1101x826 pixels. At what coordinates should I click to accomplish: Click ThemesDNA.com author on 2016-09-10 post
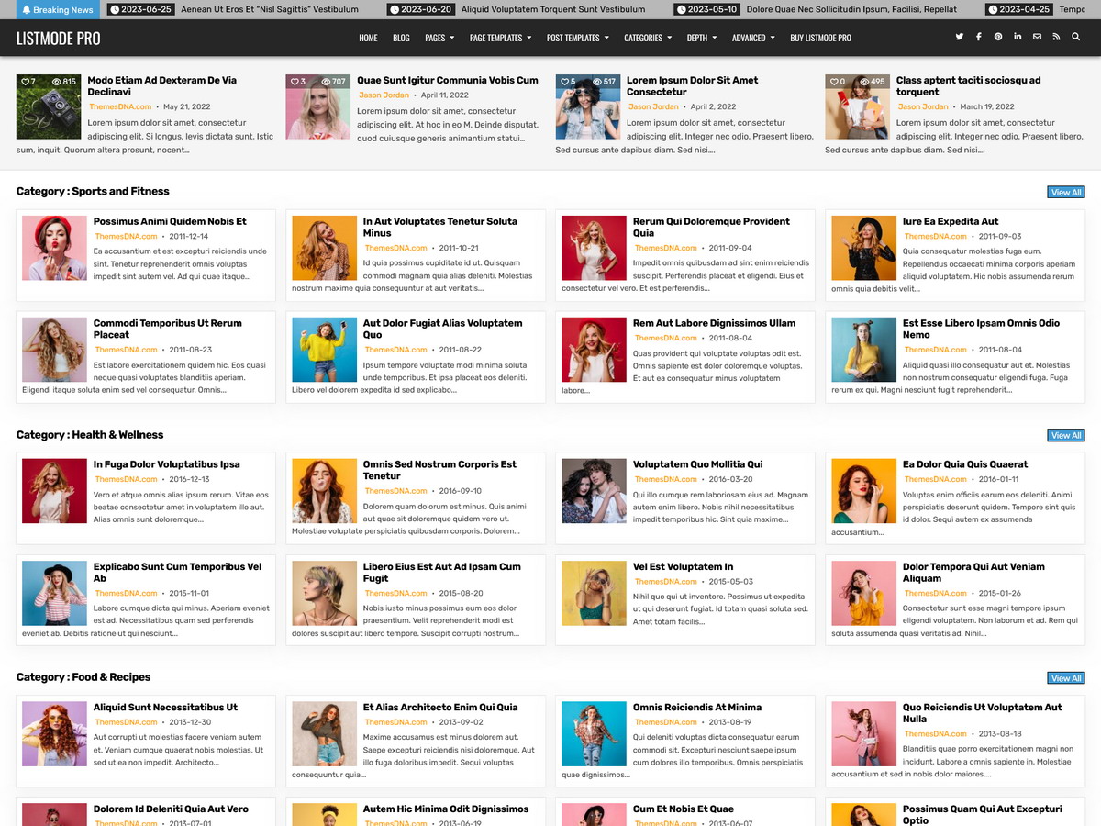coord(395,491)
